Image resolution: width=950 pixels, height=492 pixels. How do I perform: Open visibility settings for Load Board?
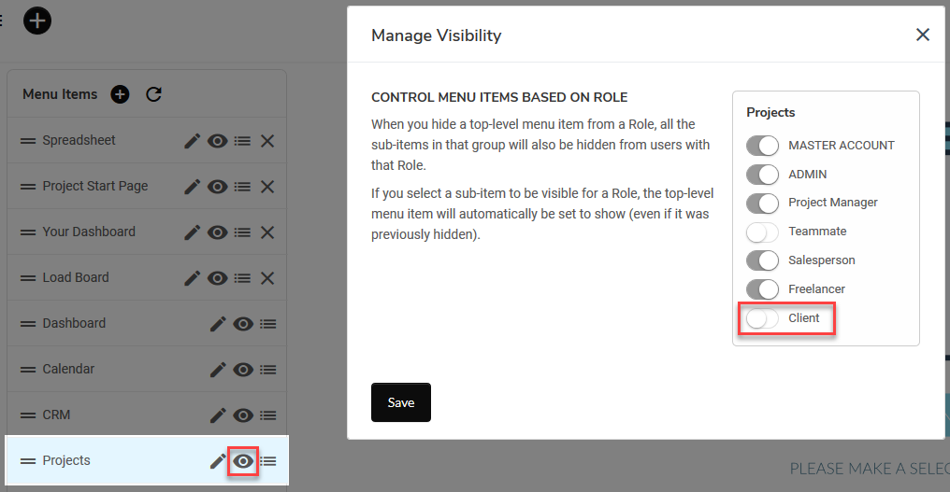(x=218, y=278)
